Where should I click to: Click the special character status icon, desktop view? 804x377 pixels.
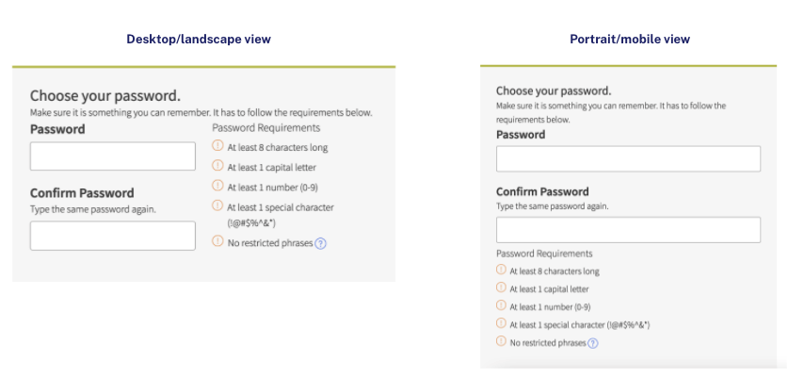pos(217,205)
